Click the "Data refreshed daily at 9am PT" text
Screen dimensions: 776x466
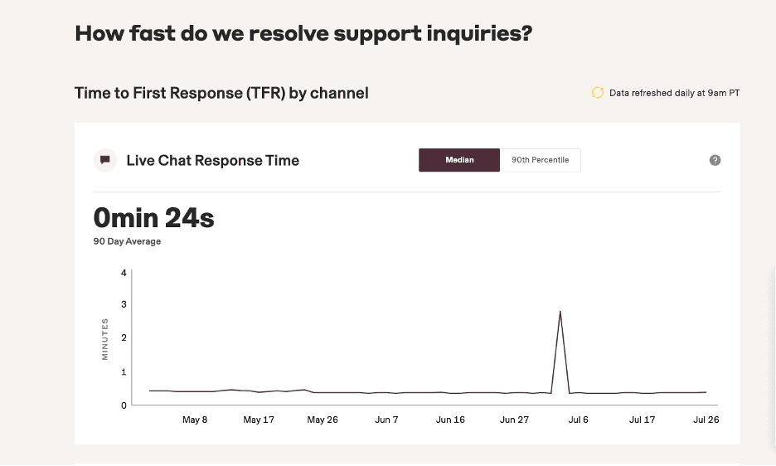pyautogui.click(x=674, y=93)
